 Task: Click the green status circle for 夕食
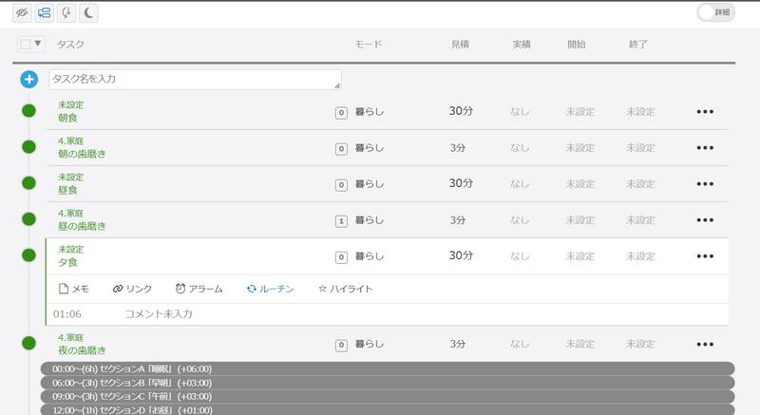[29, 255]
